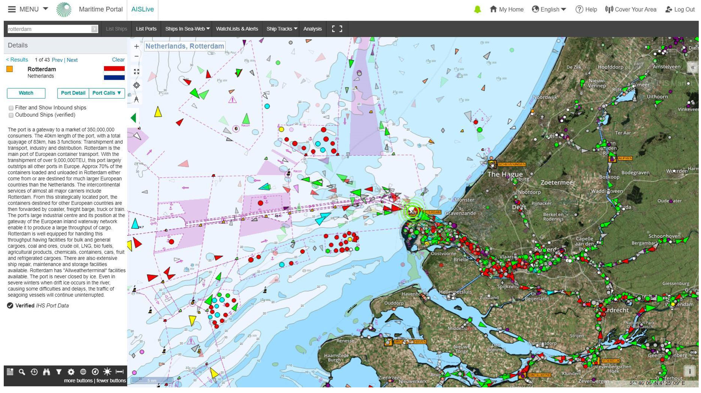Viewport: 701px width, 393px height.
Task: Open map settings gear icon
Action: pyautogui.click(x=71, y=372)
